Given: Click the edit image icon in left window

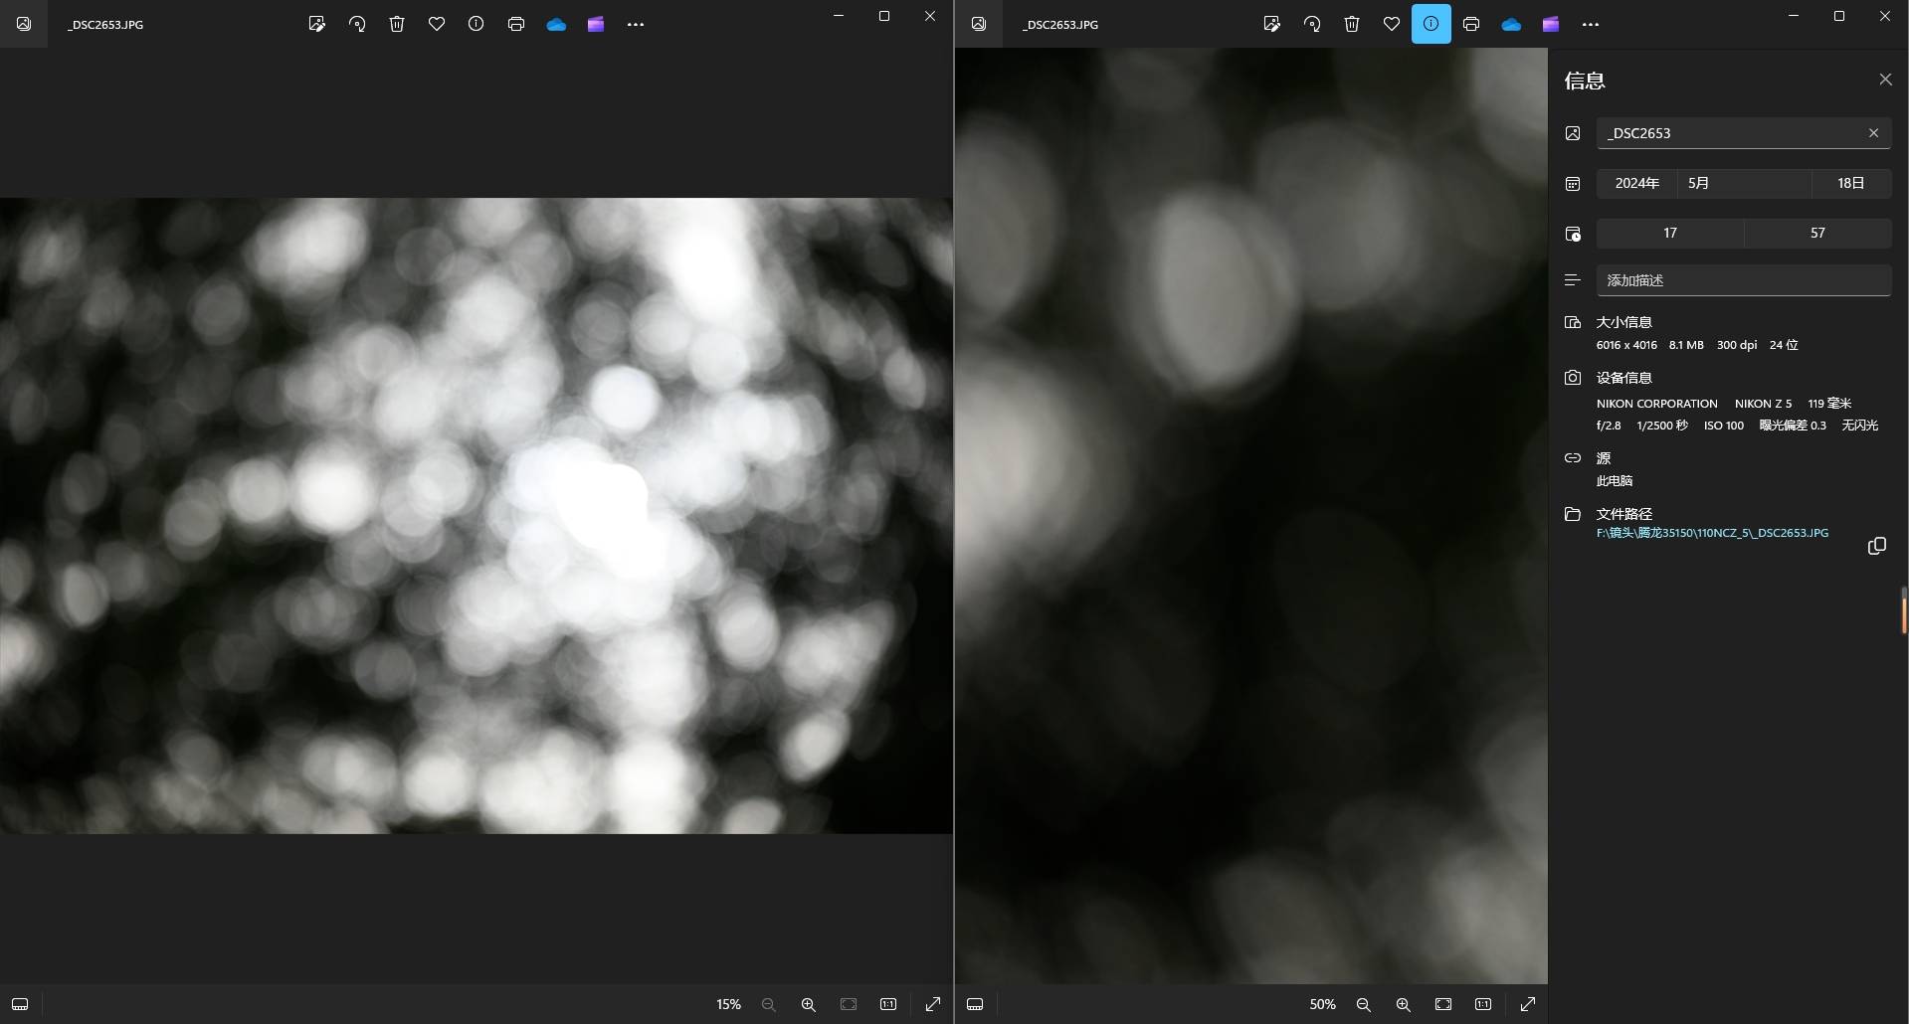Looking at the screenshot, I should (x=316, y=24).
